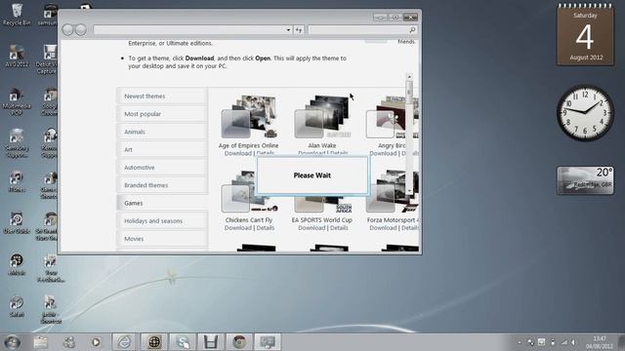Open the AVG 2012 desktop shortcut
625x351 pixels.
[17, 56]
